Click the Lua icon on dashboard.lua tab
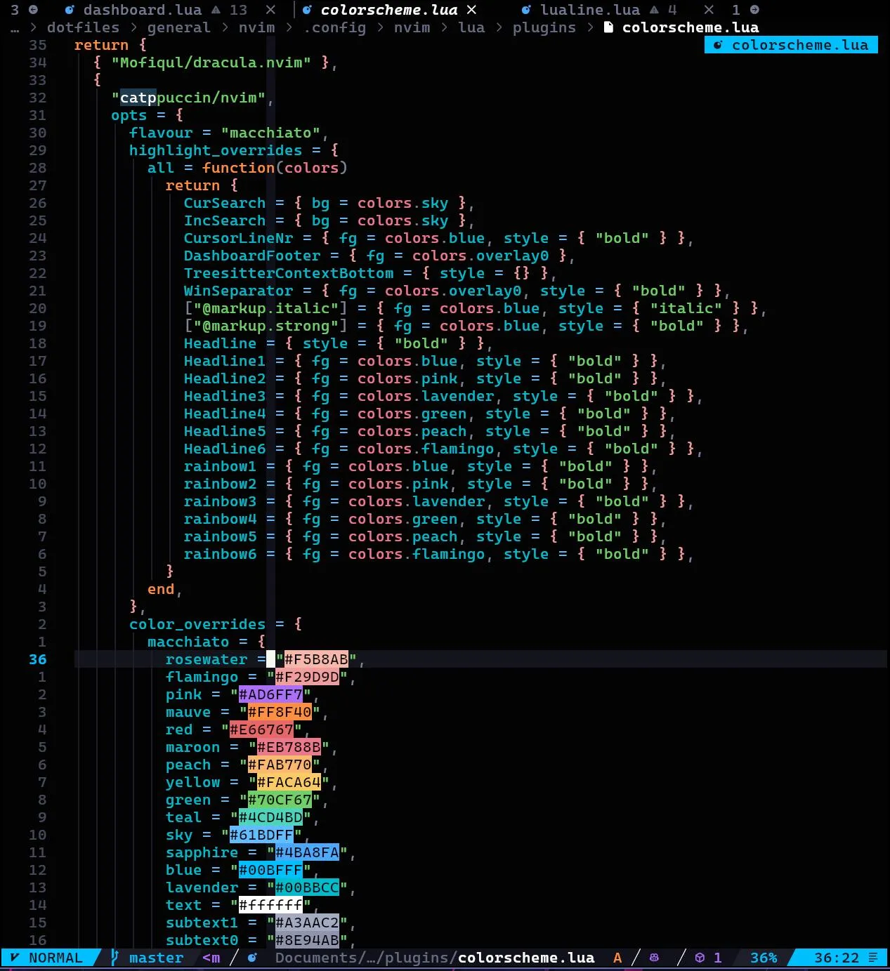This screenshot has height=971, width=890. [70, 10]
